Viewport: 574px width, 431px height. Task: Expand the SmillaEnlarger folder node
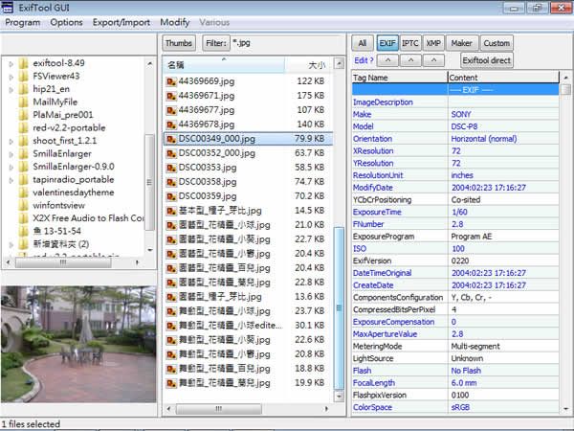[x=11, y=154]
